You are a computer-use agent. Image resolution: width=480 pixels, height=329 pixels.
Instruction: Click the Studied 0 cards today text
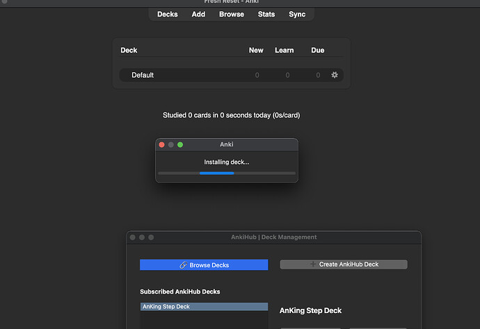point(231,115)
